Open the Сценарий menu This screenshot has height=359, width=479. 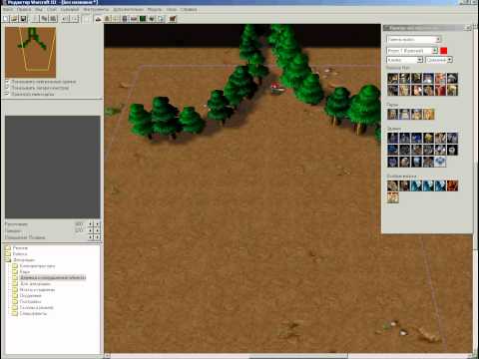70,9
